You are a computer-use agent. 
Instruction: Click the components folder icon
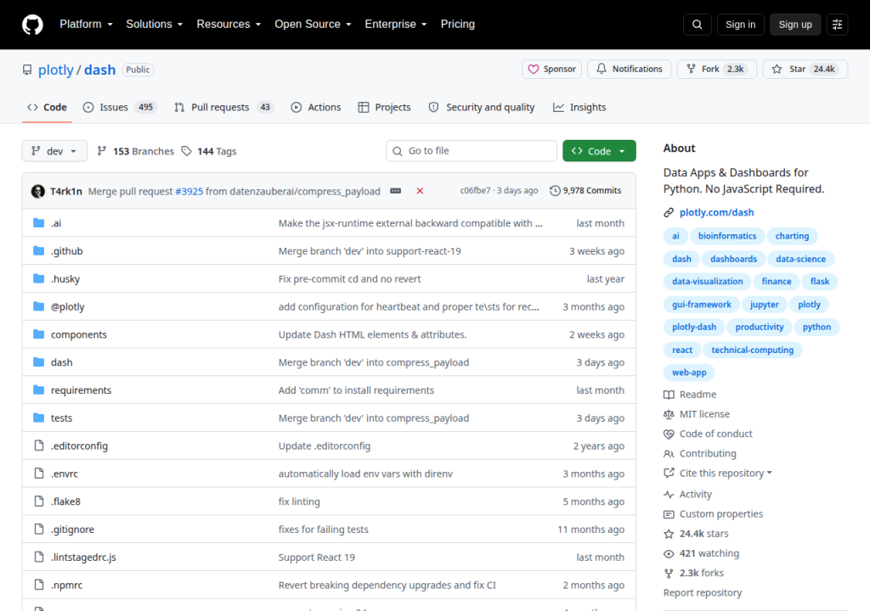[38, 334]
